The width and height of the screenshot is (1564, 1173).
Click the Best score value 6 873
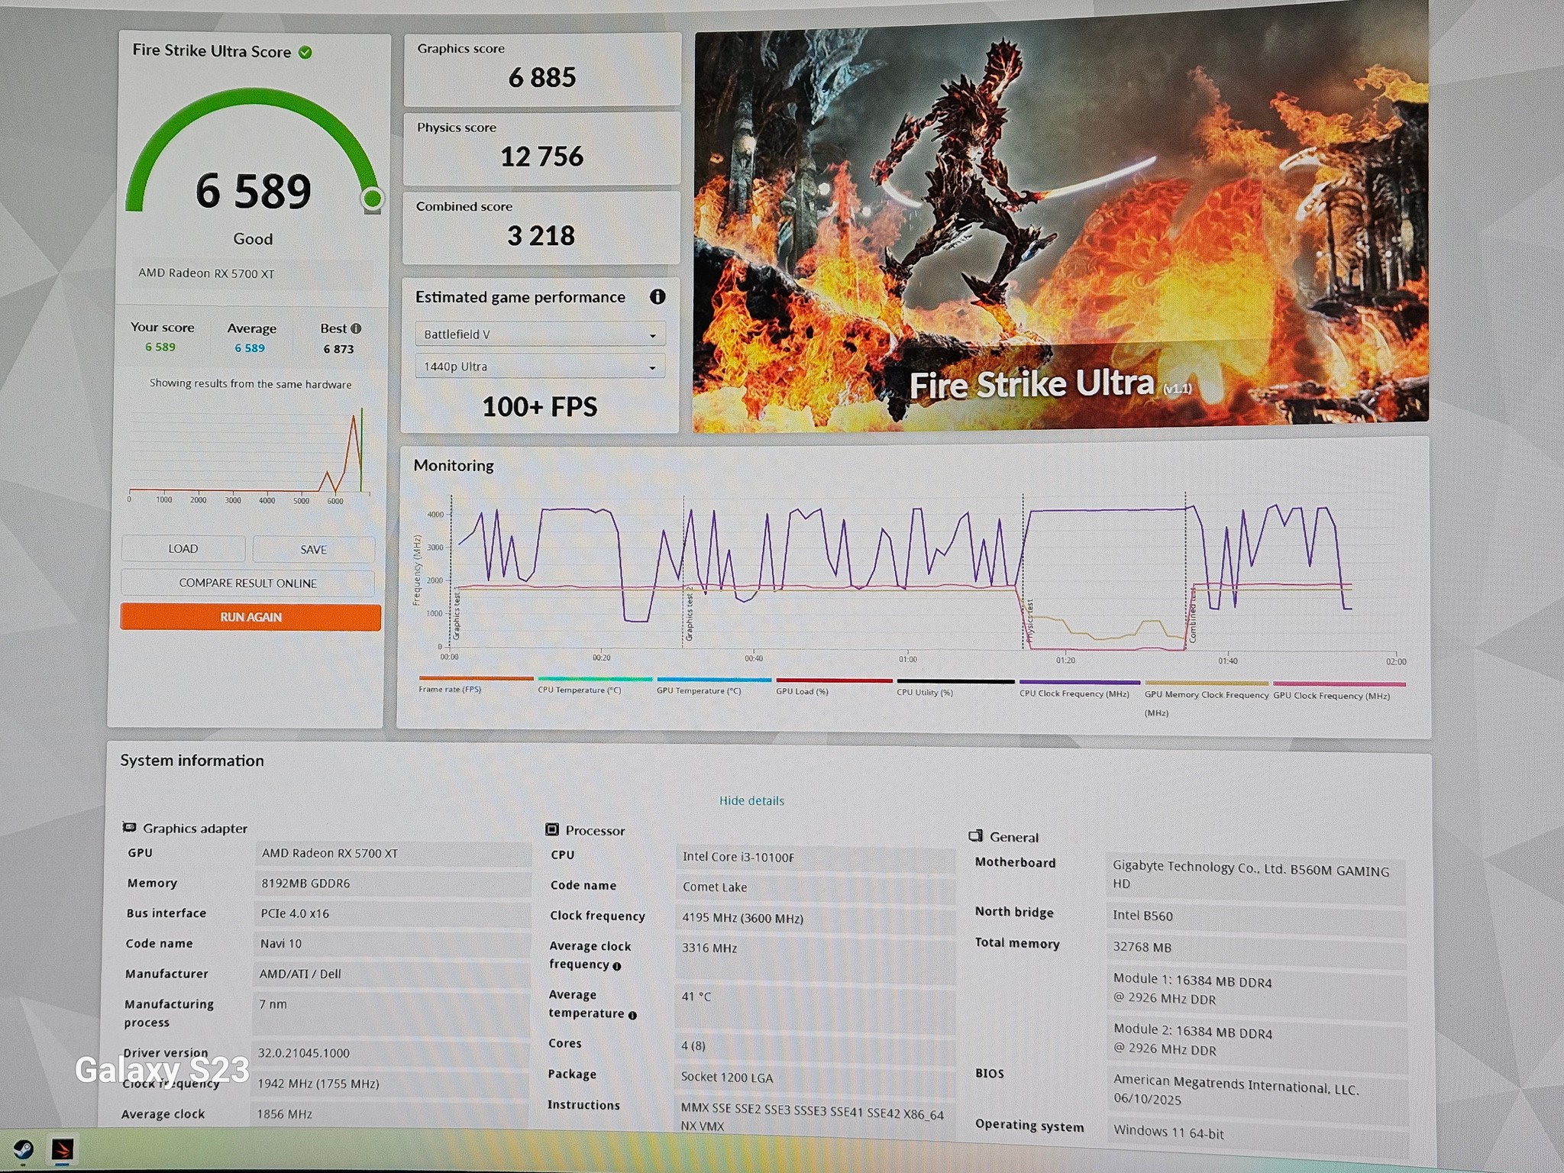click(x=338, y=349)
